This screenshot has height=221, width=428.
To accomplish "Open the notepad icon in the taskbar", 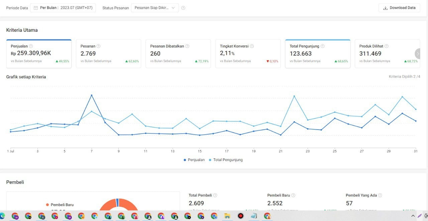I will tap(254, 216).
